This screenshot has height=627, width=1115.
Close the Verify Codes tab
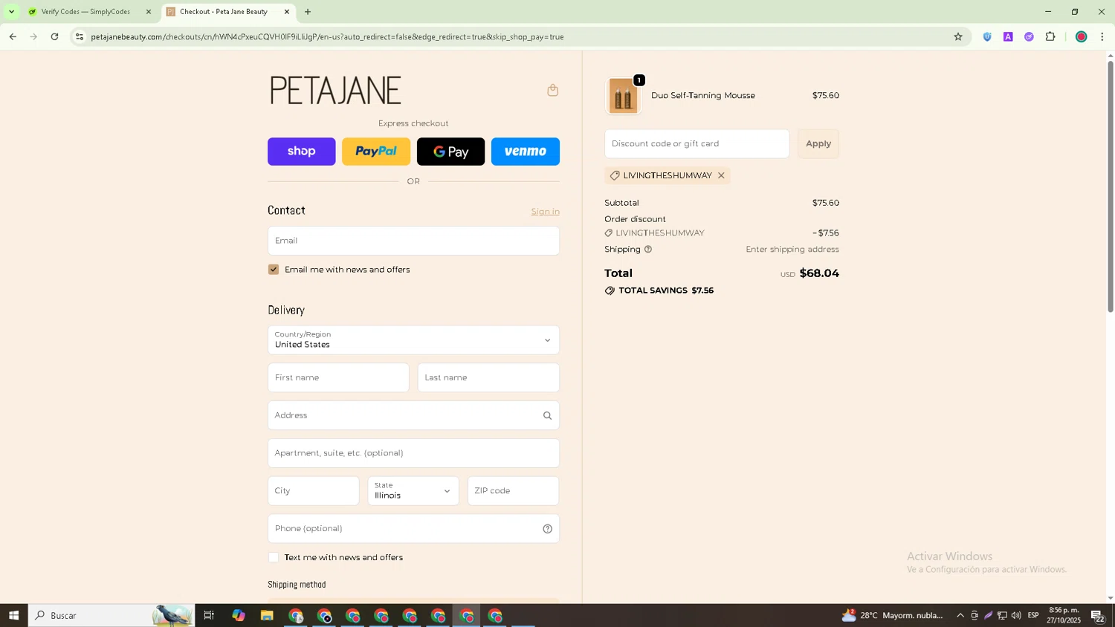point(148,12)
